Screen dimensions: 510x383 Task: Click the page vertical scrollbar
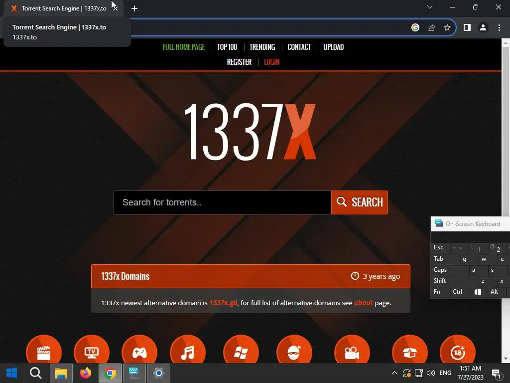pos(506,200)
